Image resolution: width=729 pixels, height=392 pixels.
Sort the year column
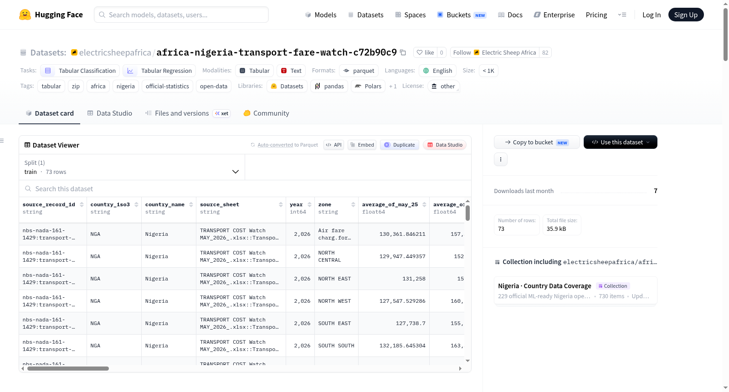[309, 204]
